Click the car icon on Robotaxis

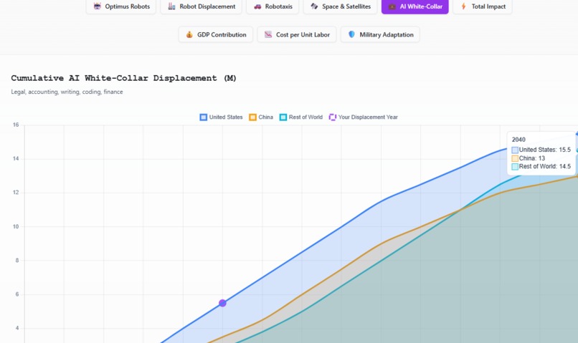click(257, 6)
